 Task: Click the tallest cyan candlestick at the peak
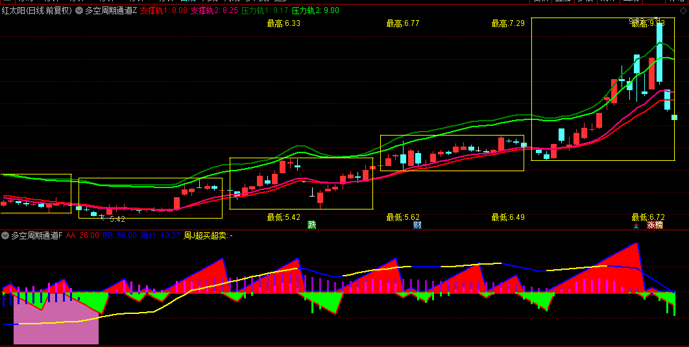pyautogui.click(x=660, y=52)
